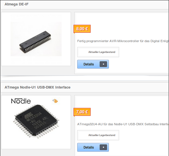Screen dimensions: 169x156
Task: Open Details for Atmega DE-IF
Action: point(93,64)
